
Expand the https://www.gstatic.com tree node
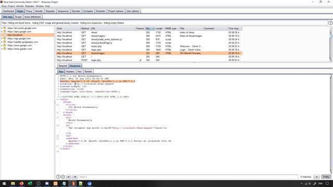2,49
